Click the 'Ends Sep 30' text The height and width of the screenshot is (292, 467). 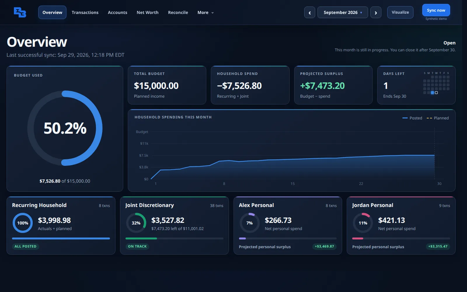click(395, 96)
